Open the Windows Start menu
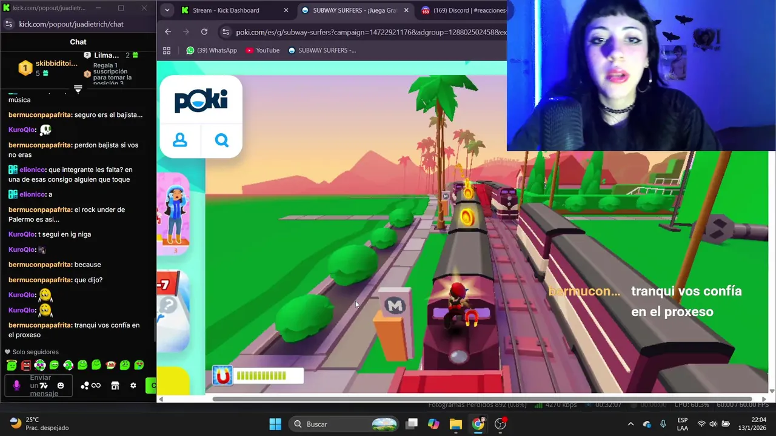Image resolution: width=776 pixels, height=436 pixels. pos(275,424)
